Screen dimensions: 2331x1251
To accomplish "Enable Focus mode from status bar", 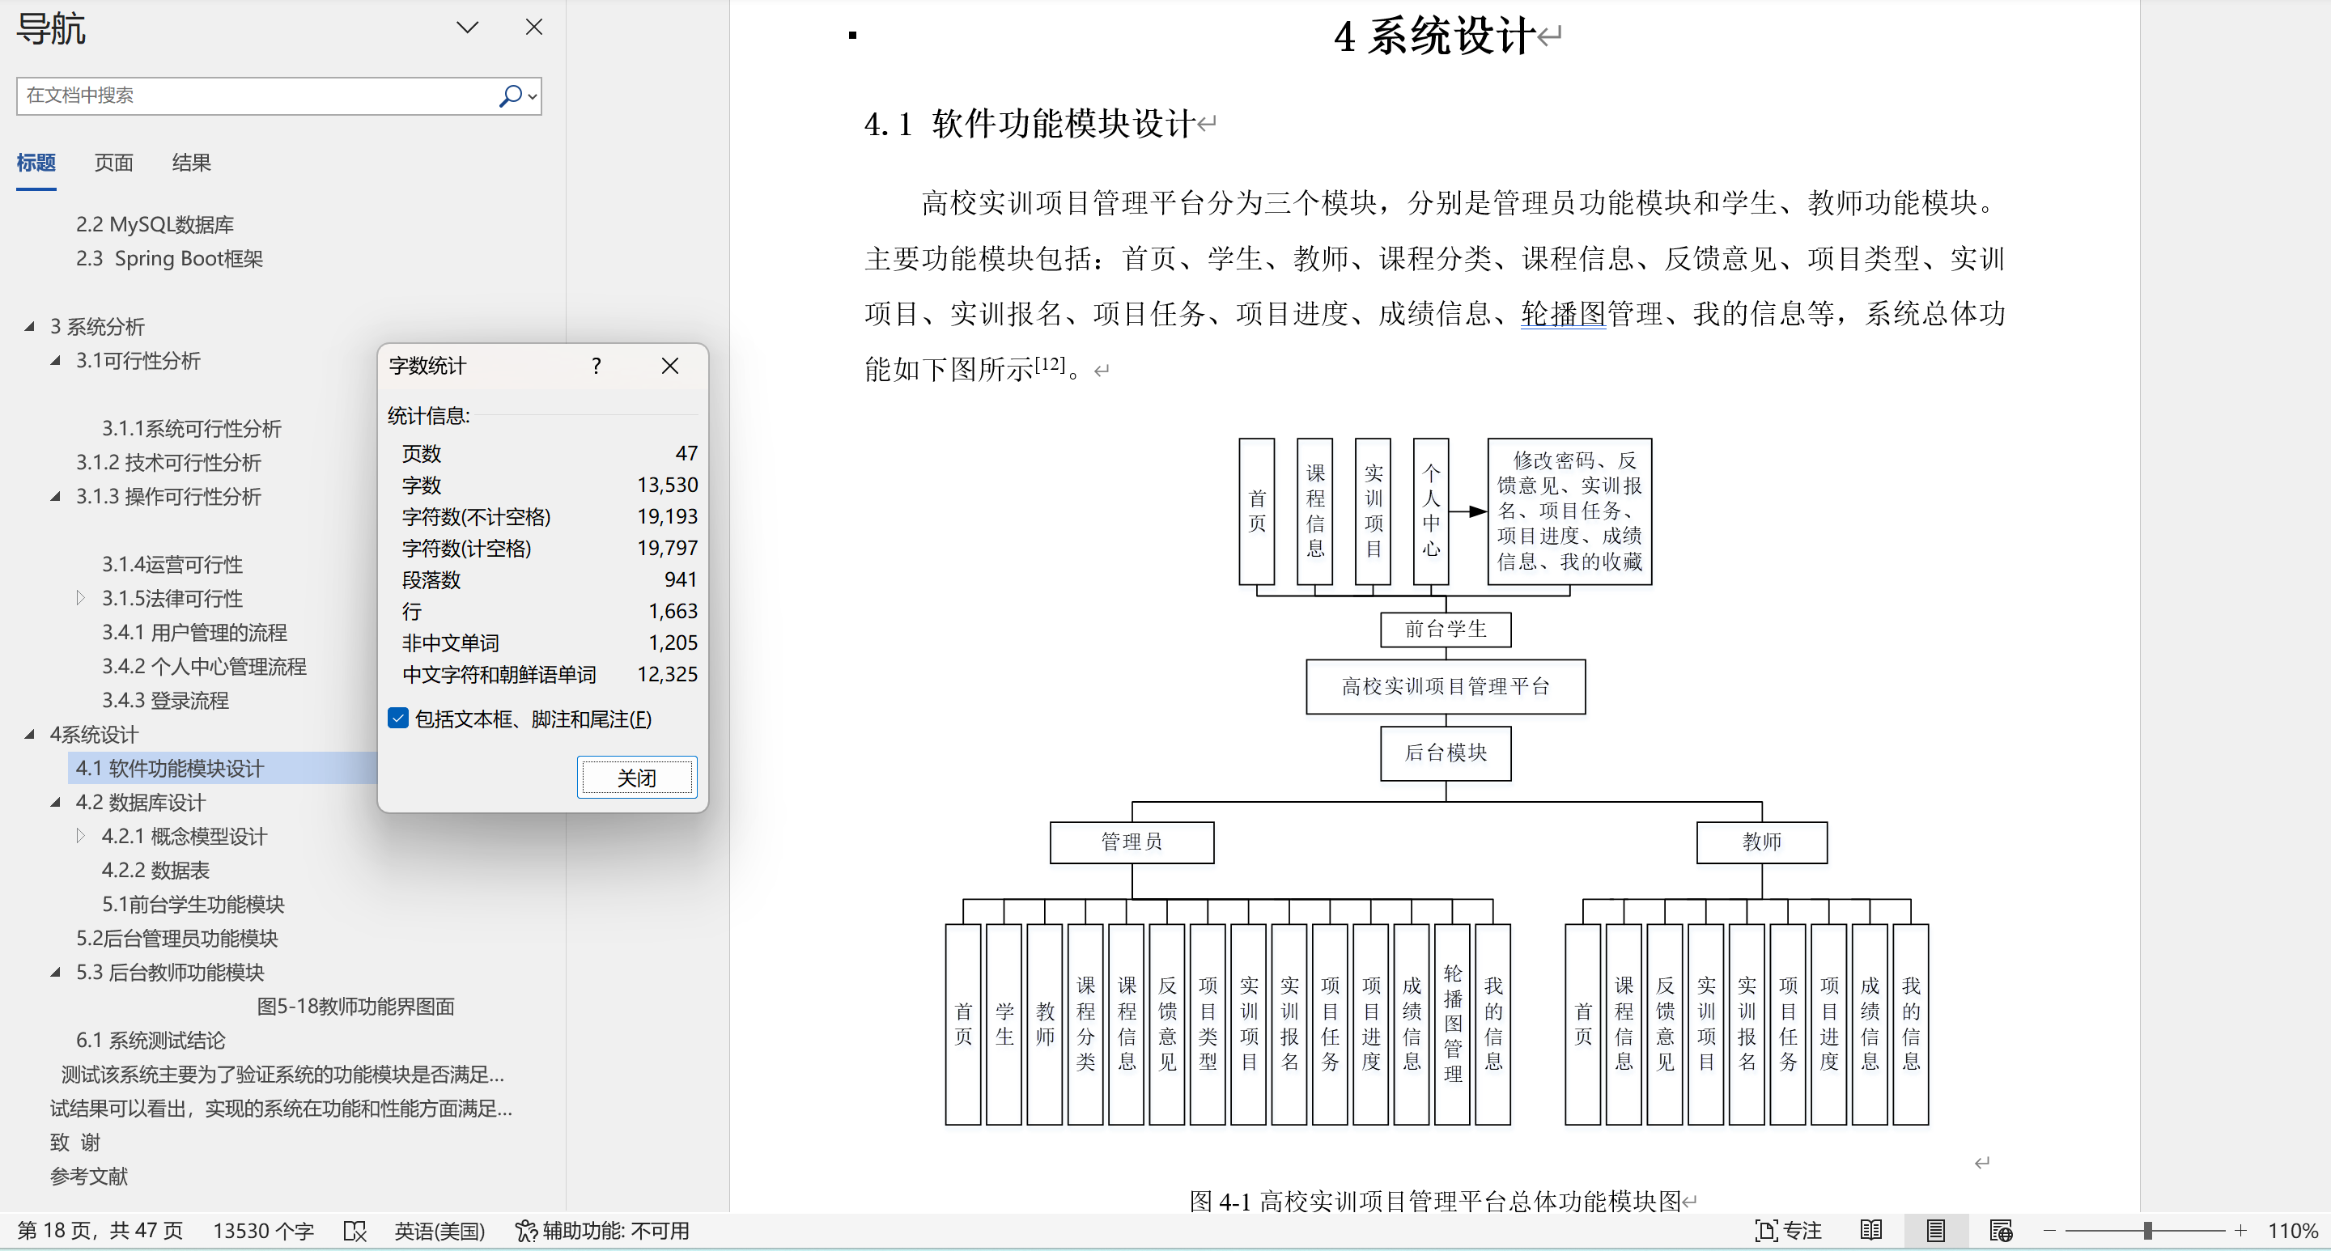I will (1788, 1230).
